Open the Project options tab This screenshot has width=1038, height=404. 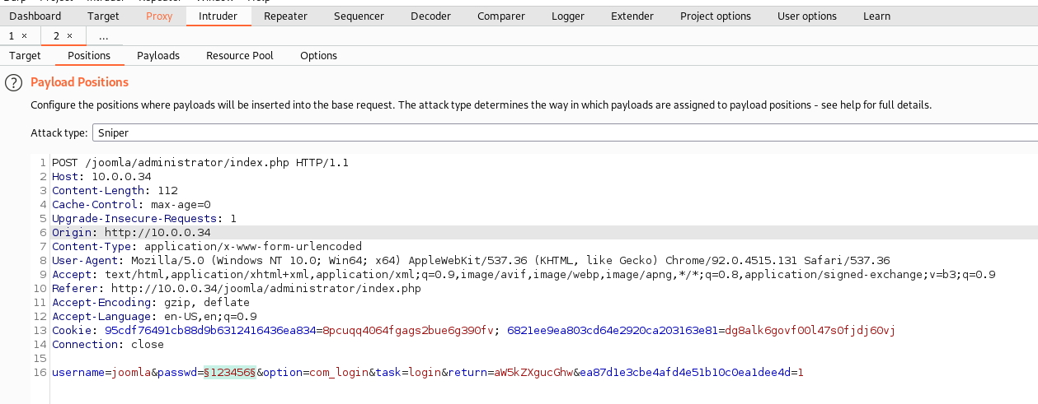coord(715,16)
